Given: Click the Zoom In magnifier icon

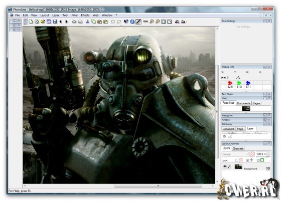Looking at the screenshot, I should [x=152, y=22].
